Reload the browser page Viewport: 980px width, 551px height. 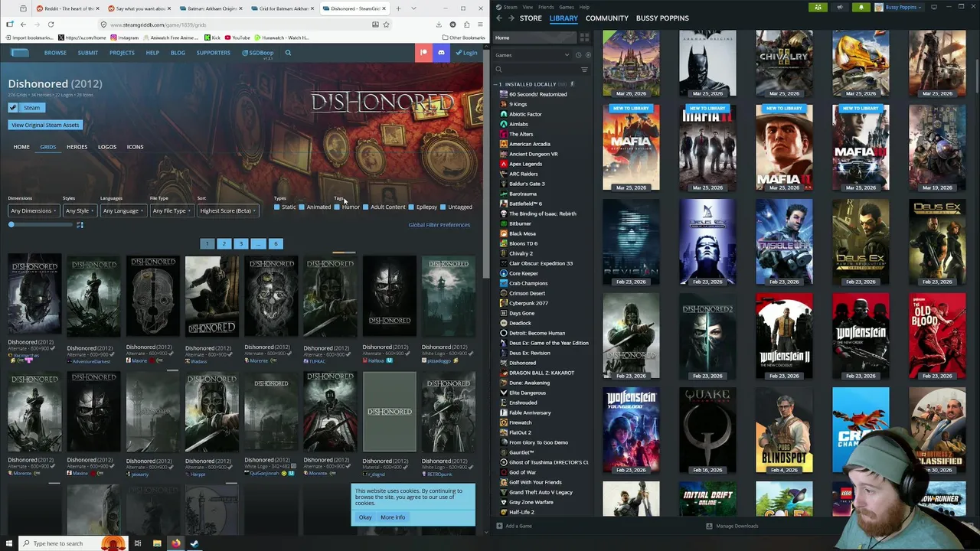[51, 24]
